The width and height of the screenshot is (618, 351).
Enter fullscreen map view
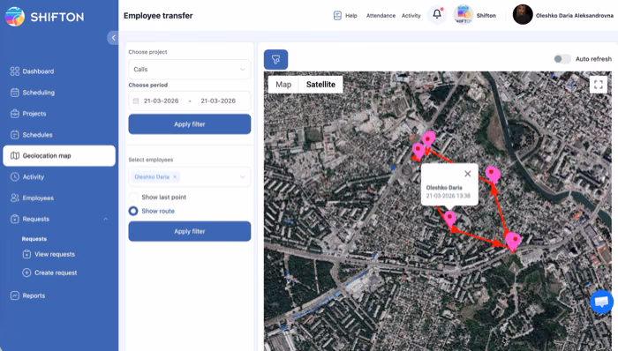click(x=599, y=85)
